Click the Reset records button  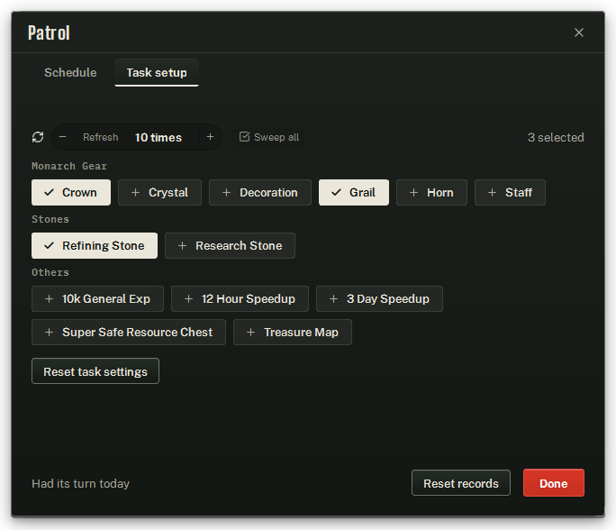pyautogui.click(x=461, y=482)
